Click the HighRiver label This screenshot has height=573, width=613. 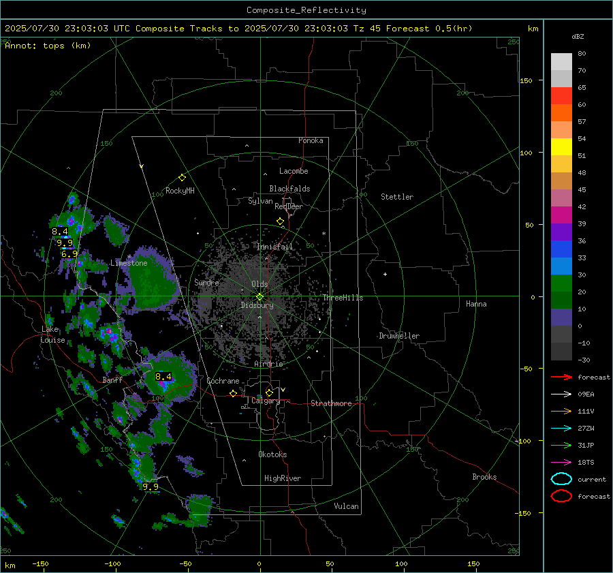point(283,478)
